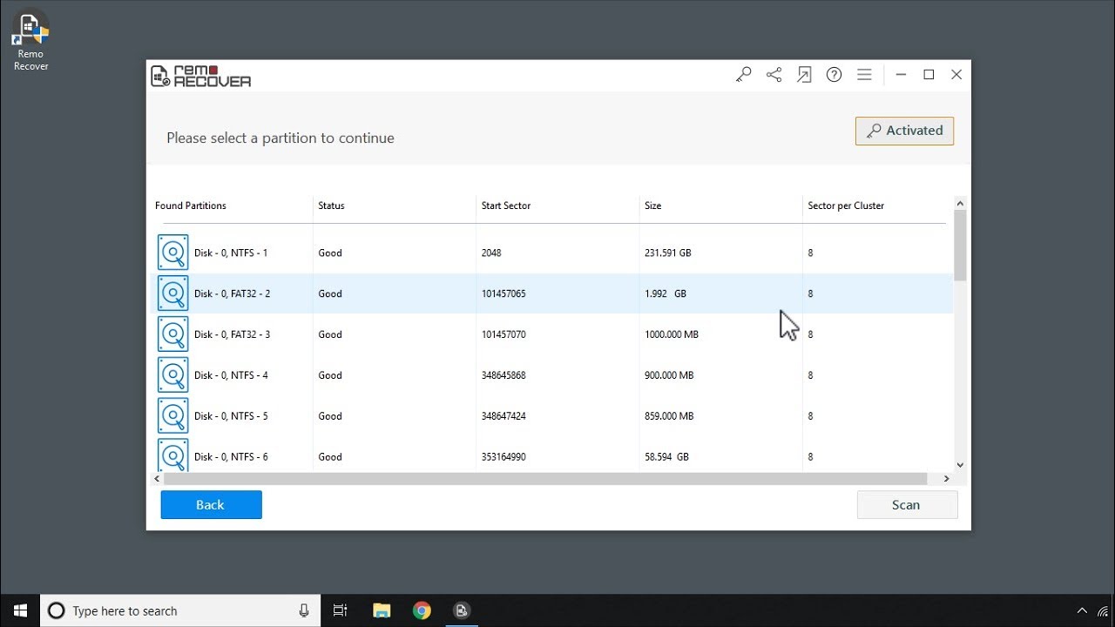
Task: Click start sector value 2048
Action: point(491,253)
